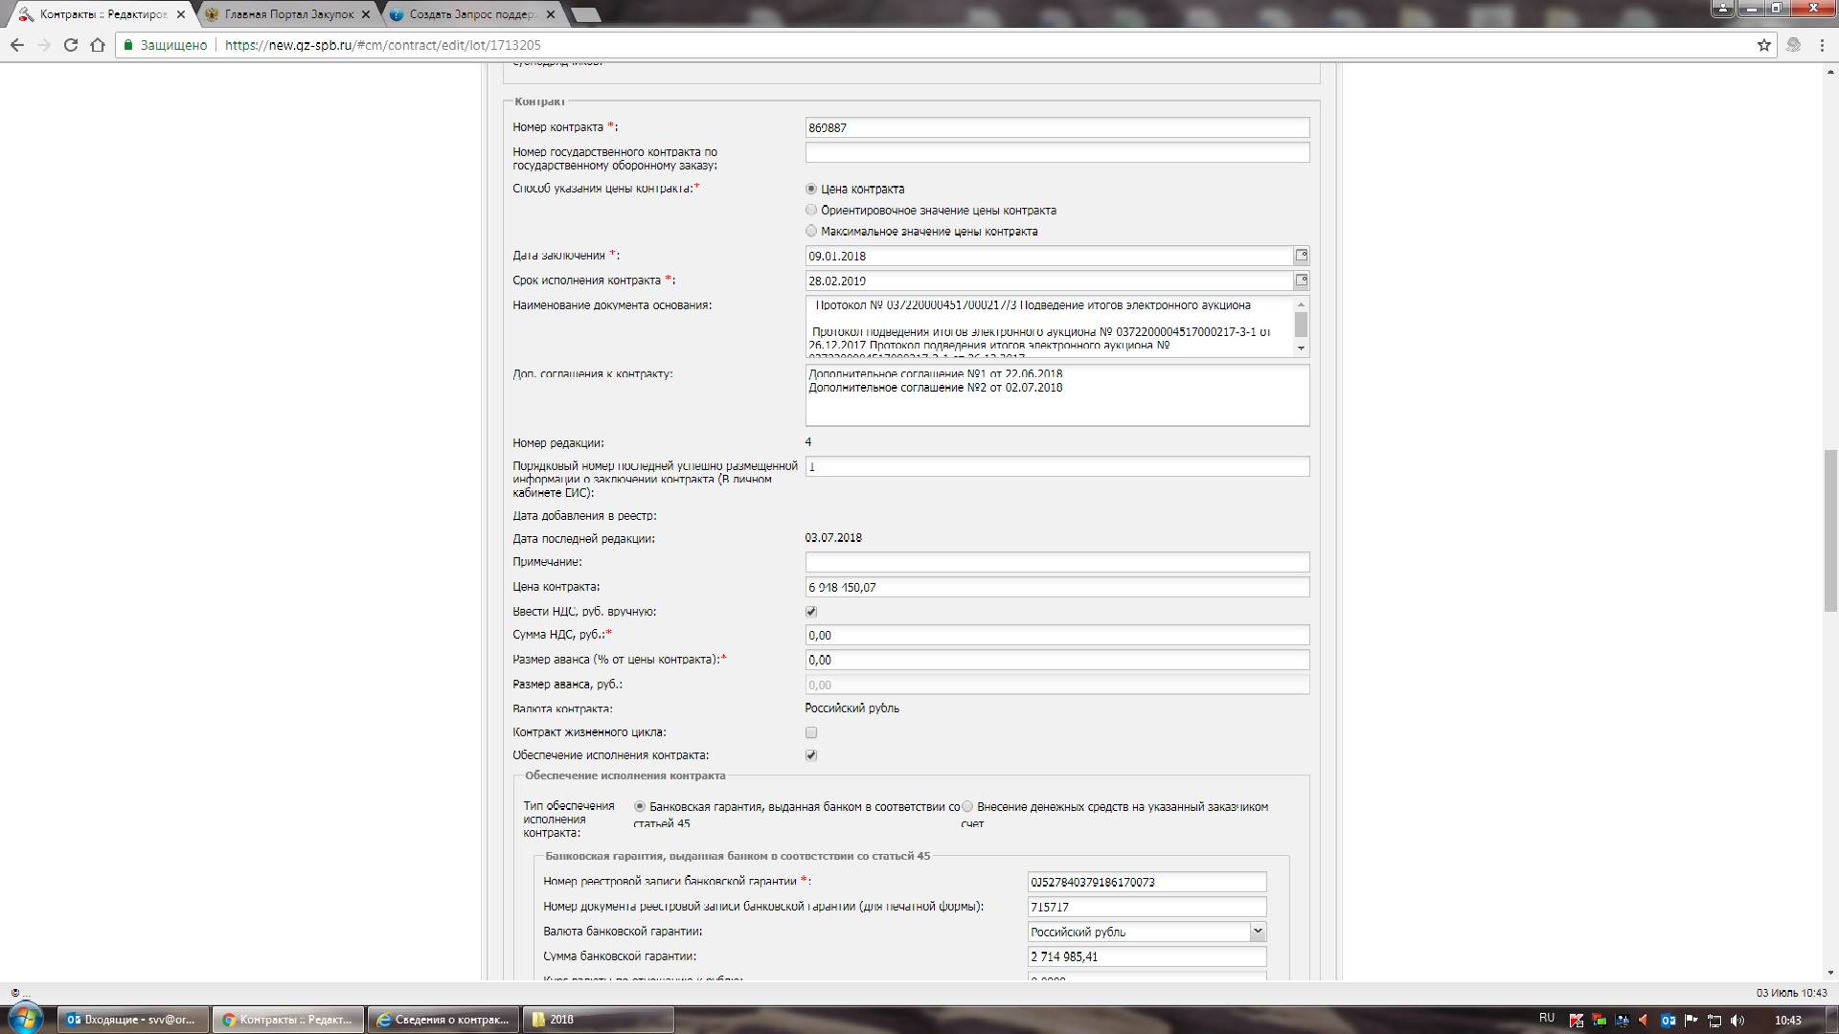Select Максимальное значение цены контракта radio
Image resolution: width=1839 pixels, height=1034 pixels.
click(x=811, y=231)
